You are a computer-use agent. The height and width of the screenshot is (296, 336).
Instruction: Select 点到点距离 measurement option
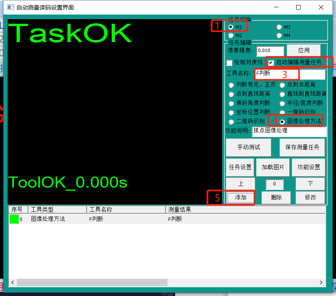click(x=282, y=85)
